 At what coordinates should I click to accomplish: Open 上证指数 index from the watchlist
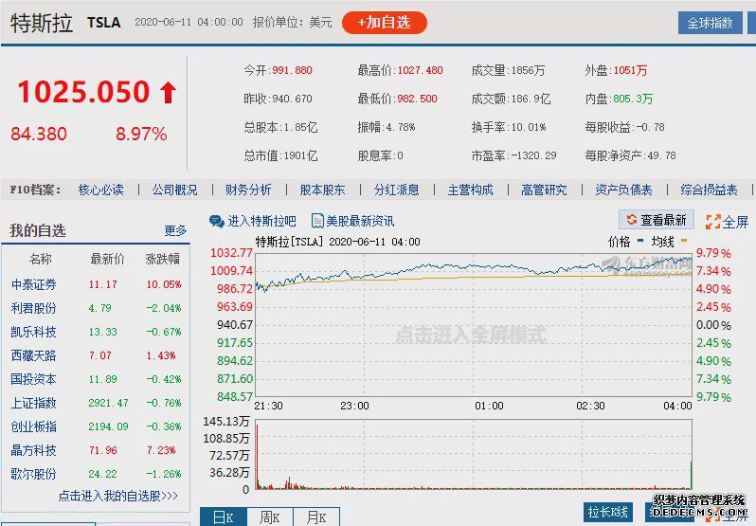(x=34, y=403)
